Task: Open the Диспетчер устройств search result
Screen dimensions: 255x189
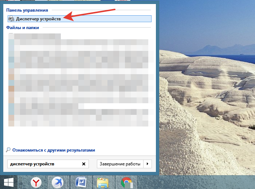Action: 38,19
